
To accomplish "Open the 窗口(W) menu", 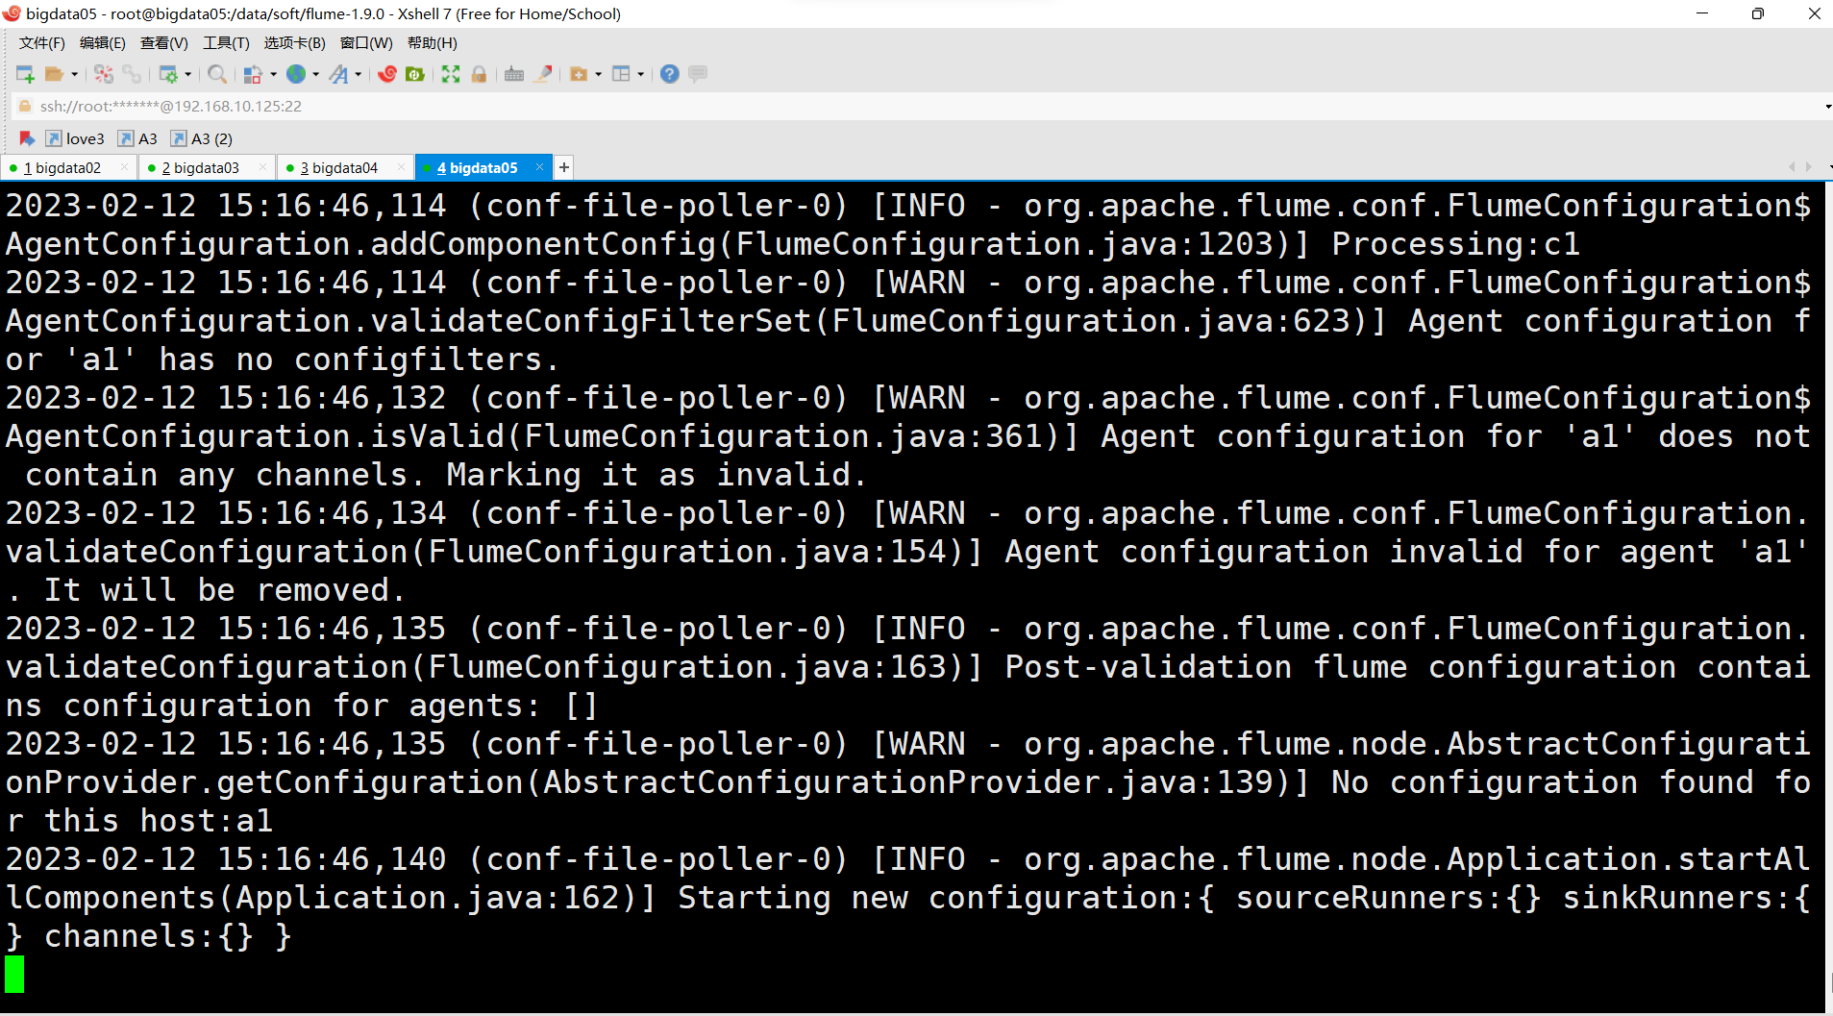I will tap(366, 43).
